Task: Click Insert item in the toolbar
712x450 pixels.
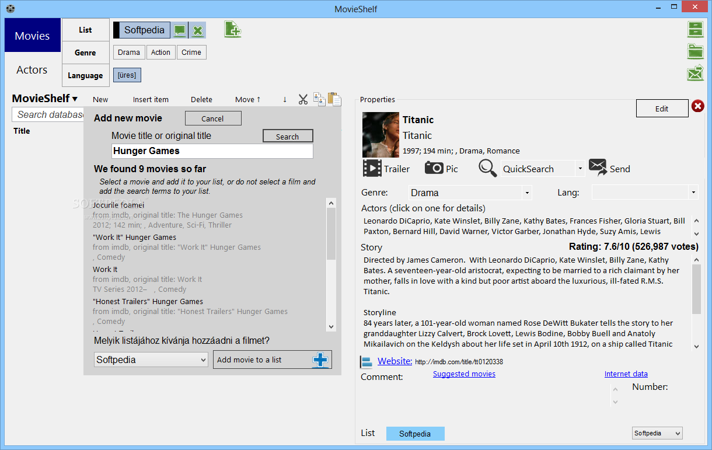Action: (x=151, y=99)
